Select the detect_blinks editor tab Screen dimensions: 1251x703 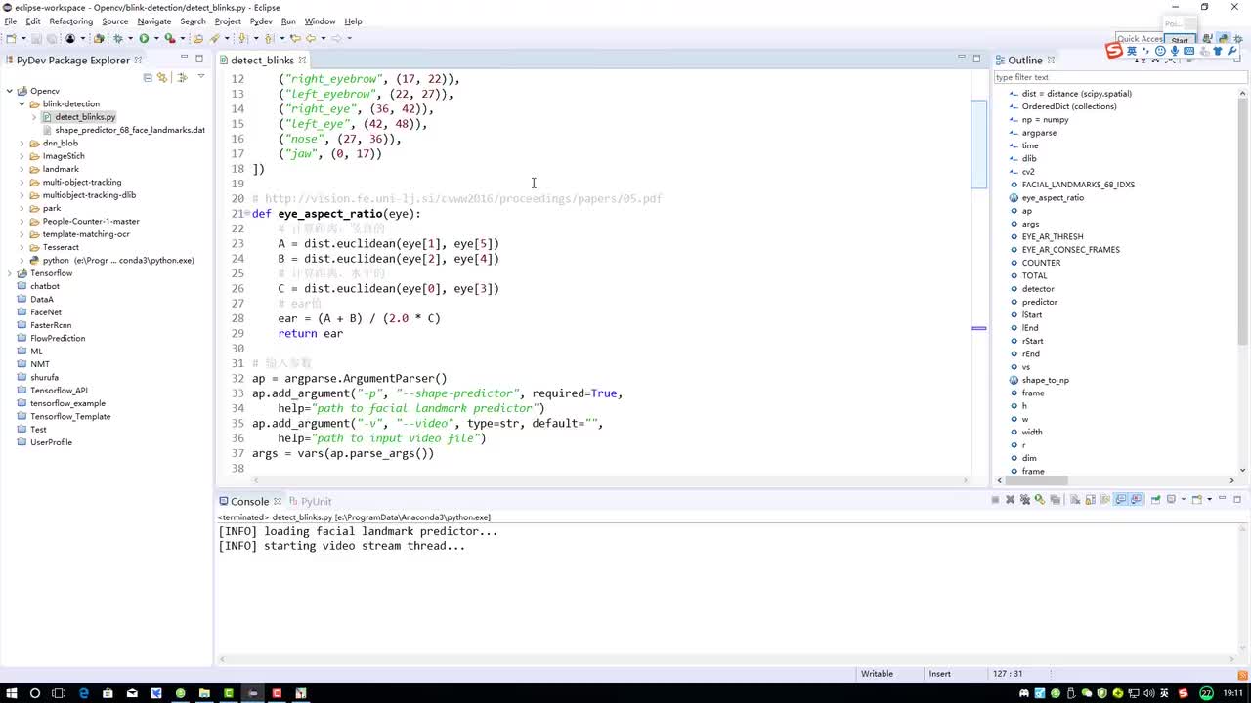pos(261,61)
